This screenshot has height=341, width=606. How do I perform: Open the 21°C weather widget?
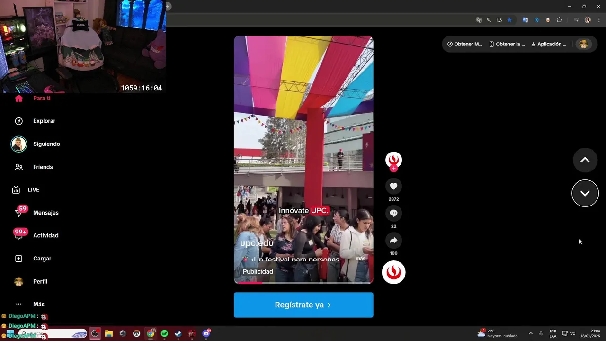[x=497, y=333]
